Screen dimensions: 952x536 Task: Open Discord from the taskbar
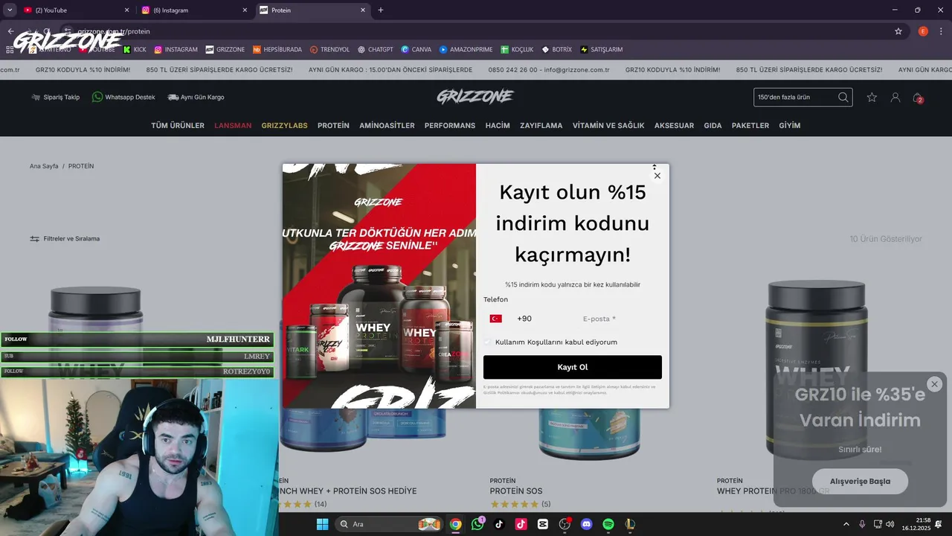tap(586, 524)
